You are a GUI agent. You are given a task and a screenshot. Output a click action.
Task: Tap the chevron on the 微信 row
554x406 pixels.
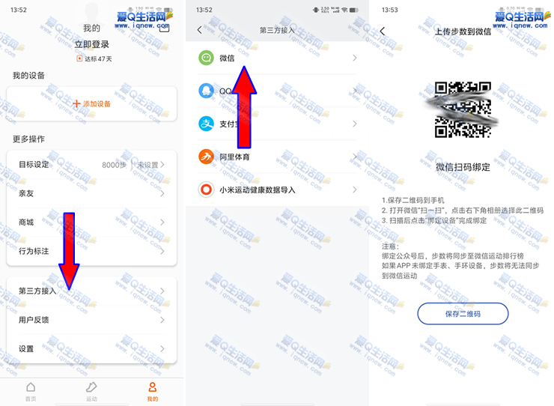point(354,58)
